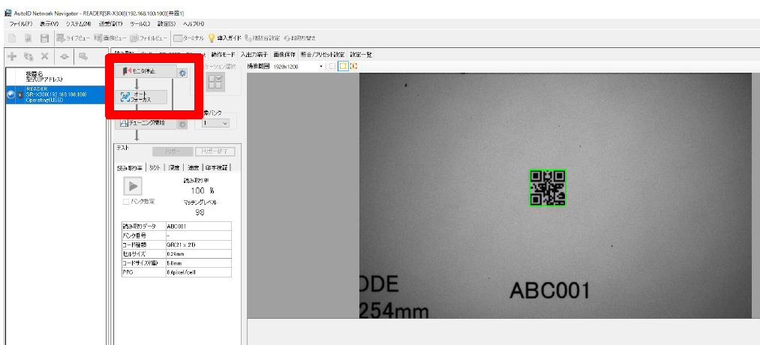Switch to the 入出力端子 tab
The width and height of the screenshot is (760, 345).
(x=254, y=54)
